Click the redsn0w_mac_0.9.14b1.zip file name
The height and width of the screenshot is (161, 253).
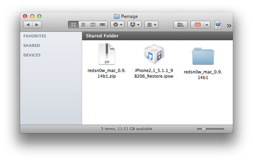click(x=107, y=73)
